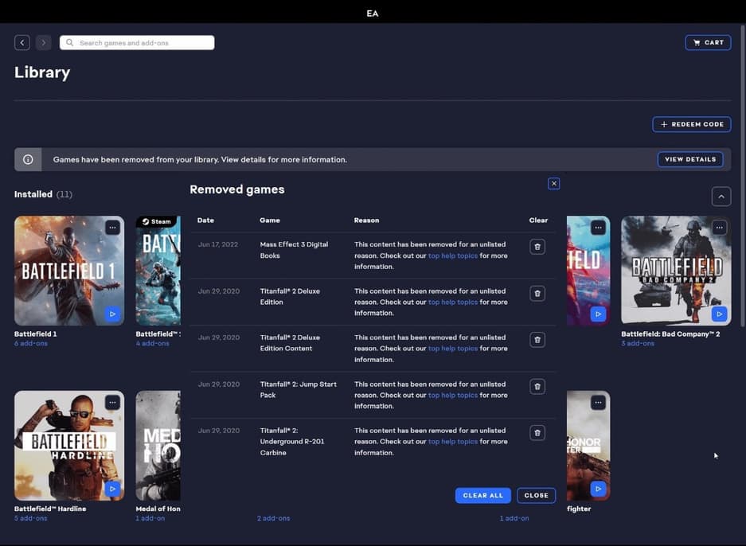Open options menu on the Warfighter tile
The height and width of the screenshot is (546, 746).
[598, 403]
